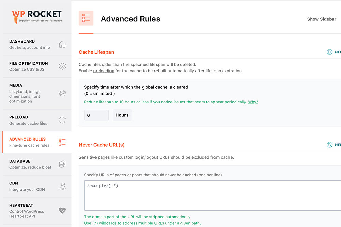Open the Why? link

(253, 102)
